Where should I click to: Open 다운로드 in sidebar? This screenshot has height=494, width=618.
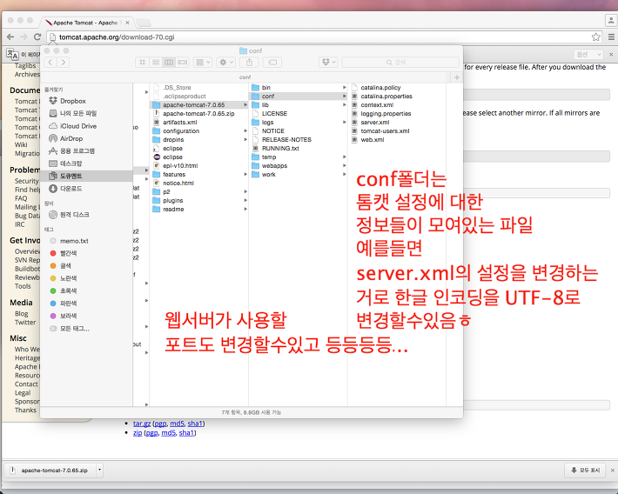pos(65,189)
